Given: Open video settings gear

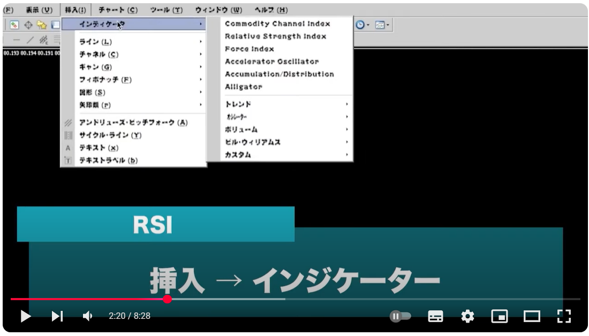Looking at the screenshot, I should point(467,316).
